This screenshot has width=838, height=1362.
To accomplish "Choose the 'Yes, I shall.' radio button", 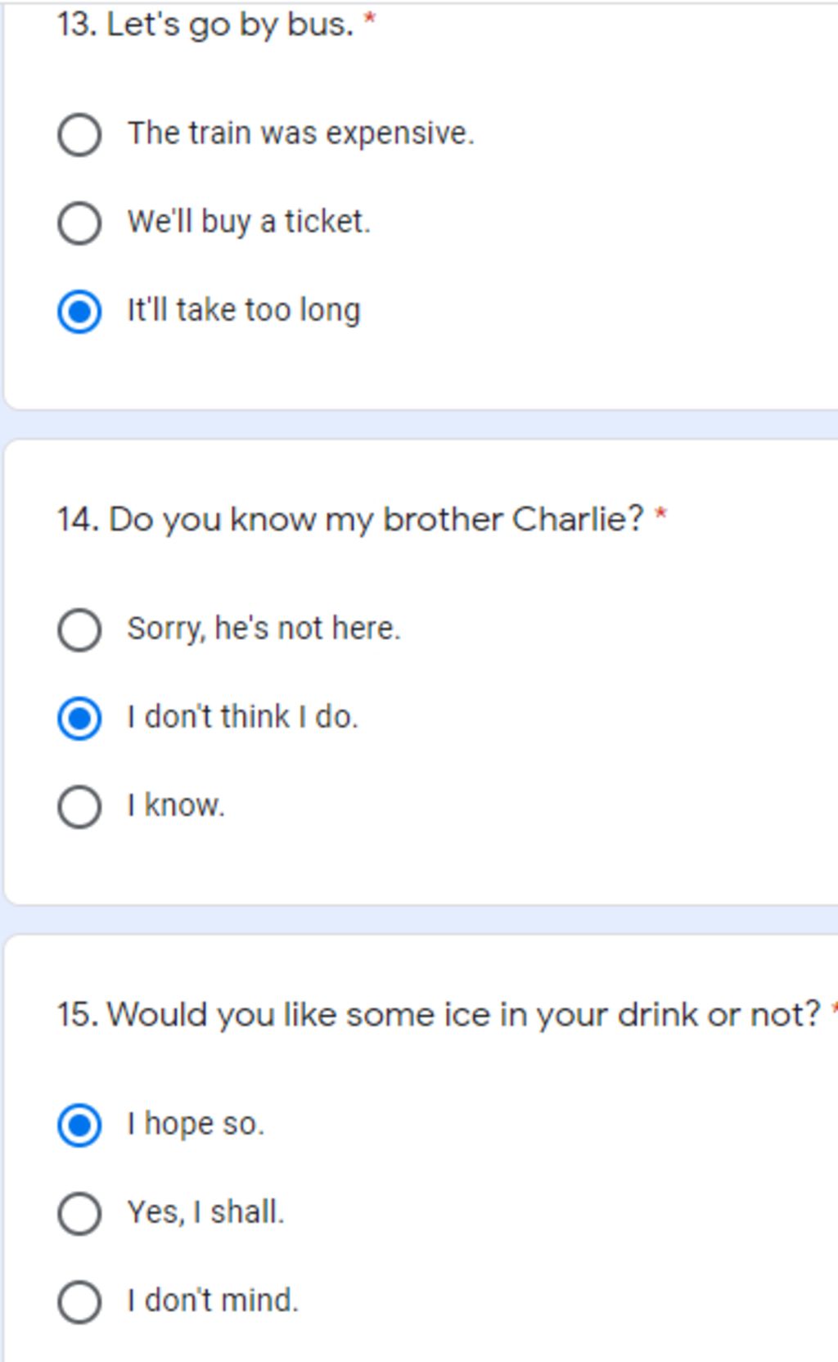I will pos(79,1213).
